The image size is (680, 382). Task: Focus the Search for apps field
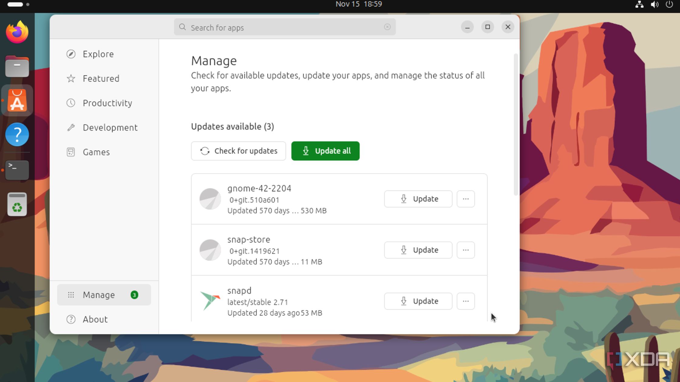[x=285, y=27]
